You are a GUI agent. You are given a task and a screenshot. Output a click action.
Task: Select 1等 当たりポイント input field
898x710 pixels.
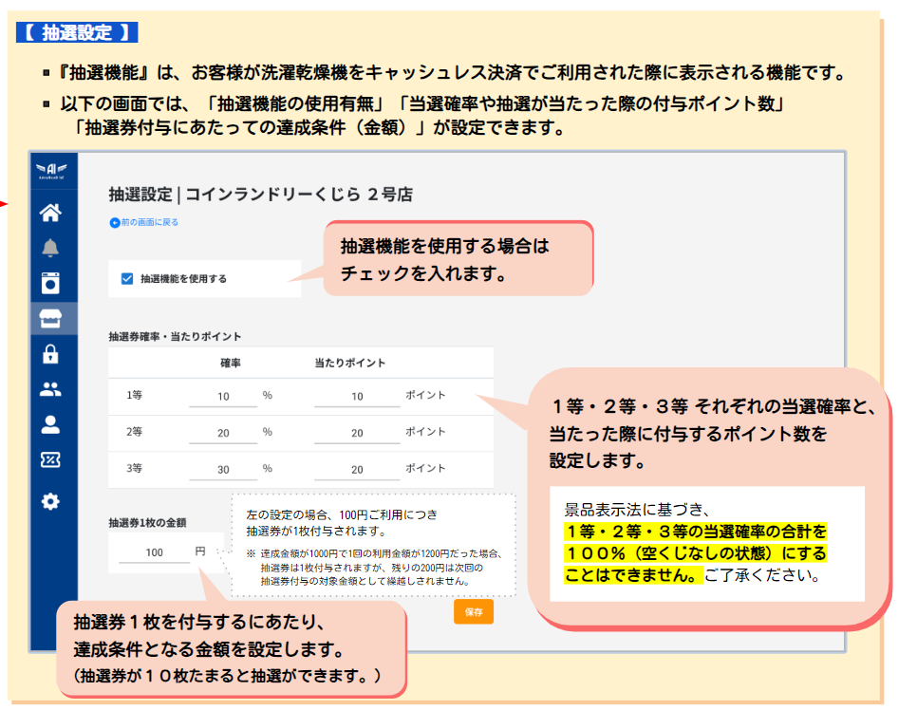(357, 396)
